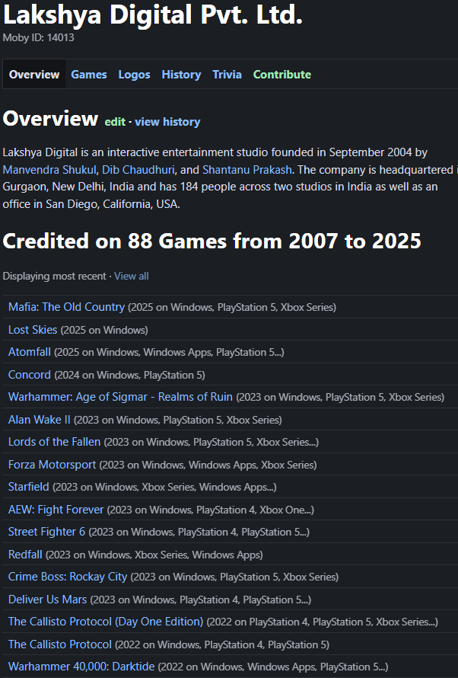Open The Callisto Protocol (Day One Edition)
Screen dimensions: 458x678
pos(106,622)
